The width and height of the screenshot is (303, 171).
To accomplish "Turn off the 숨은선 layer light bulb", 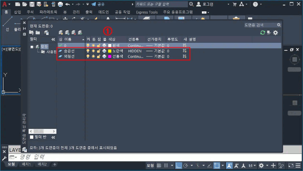I will 88,51.
